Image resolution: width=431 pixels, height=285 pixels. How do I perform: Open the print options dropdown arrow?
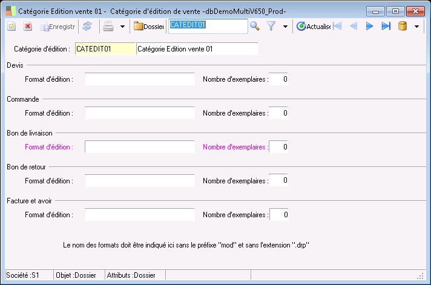tap(123, 27)
